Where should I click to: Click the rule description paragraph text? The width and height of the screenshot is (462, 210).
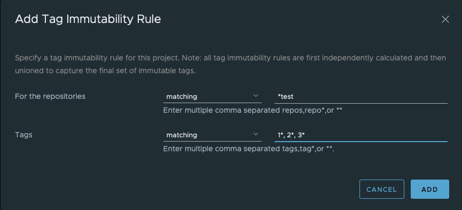tap(230, 64)
